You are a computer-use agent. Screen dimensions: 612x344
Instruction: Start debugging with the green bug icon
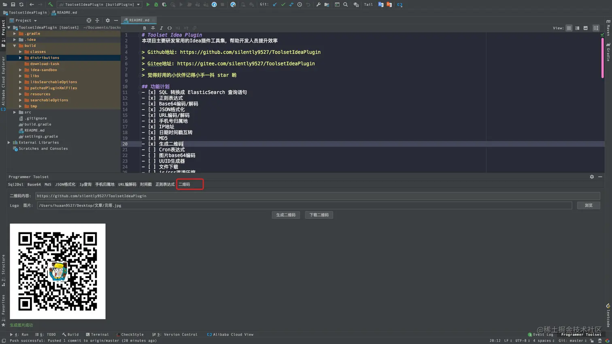156,4
